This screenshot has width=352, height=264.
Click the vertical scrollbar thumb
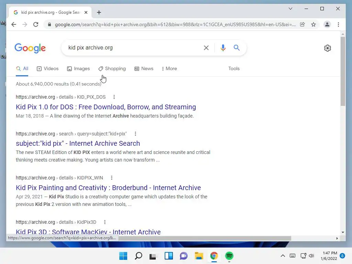(x=343, y=71)
